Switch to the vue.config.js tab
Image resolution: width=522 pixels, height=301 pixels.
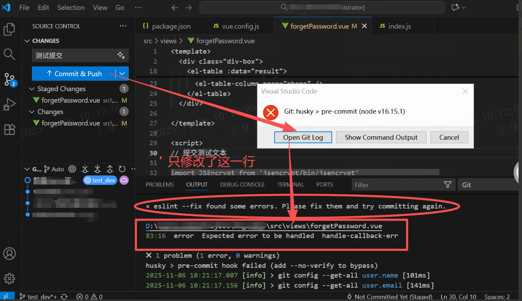point(240,26)
